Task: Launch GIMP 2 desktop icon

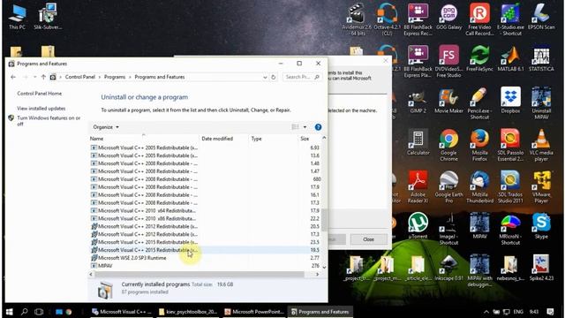Action: pyautogui.click(x=418, y=100)
